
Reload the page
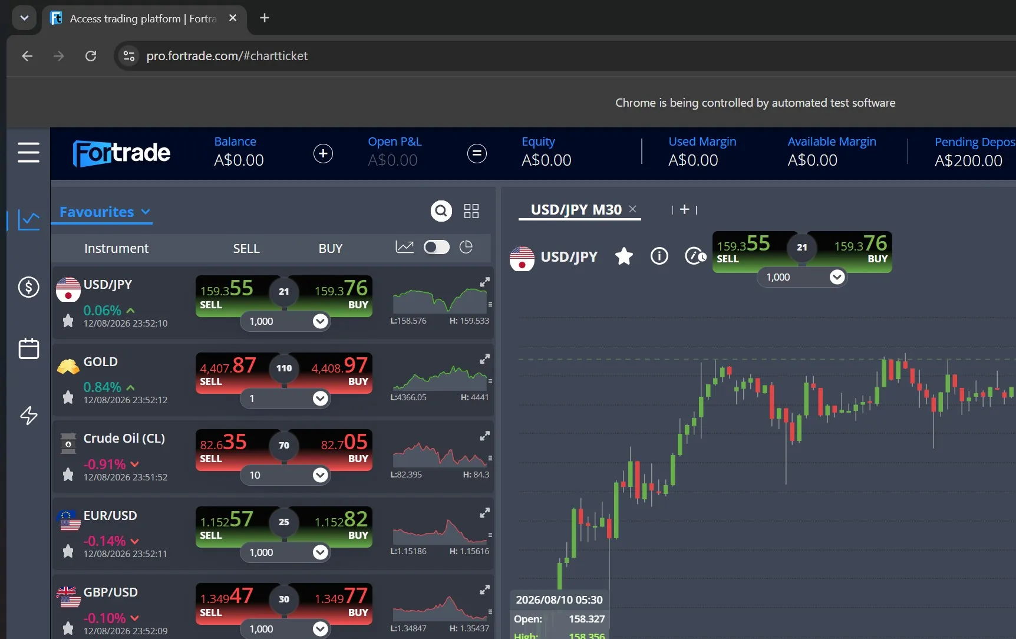click(91, 56)
